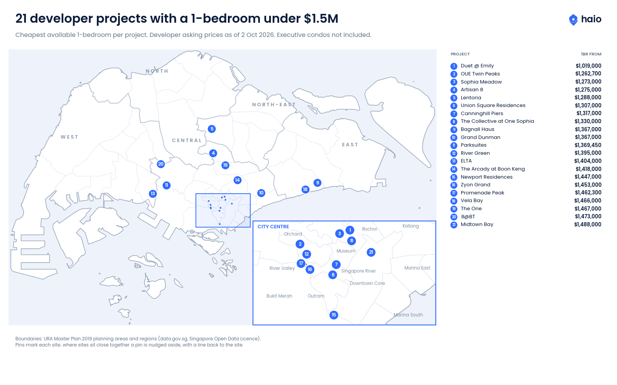Click the legend number badge for ELTA
Screen dimensions: 617x385
[454, 161]
